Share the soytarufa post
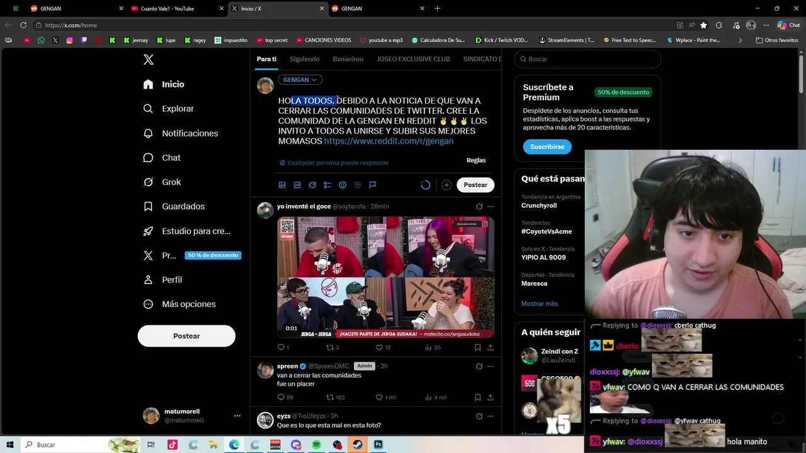The image size is (806, 453). click(491, 347)
